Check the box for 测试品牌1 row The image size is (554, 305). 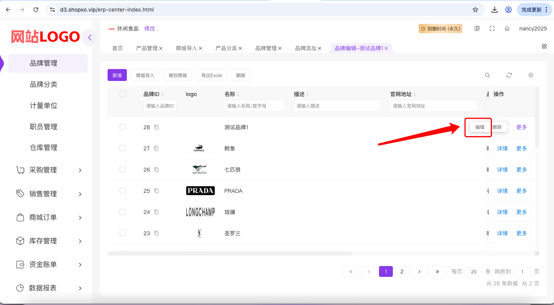(123, 127)
